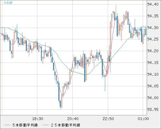This screenshot has width=161, height=129.
Task: Click the 94.20 price axis label
Action: 153,51
